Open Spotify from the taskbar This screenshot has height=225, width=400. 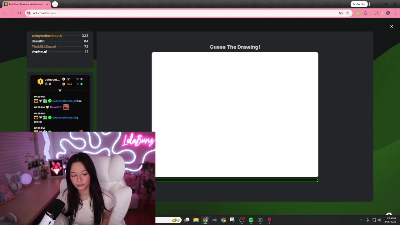click(251, 220)
